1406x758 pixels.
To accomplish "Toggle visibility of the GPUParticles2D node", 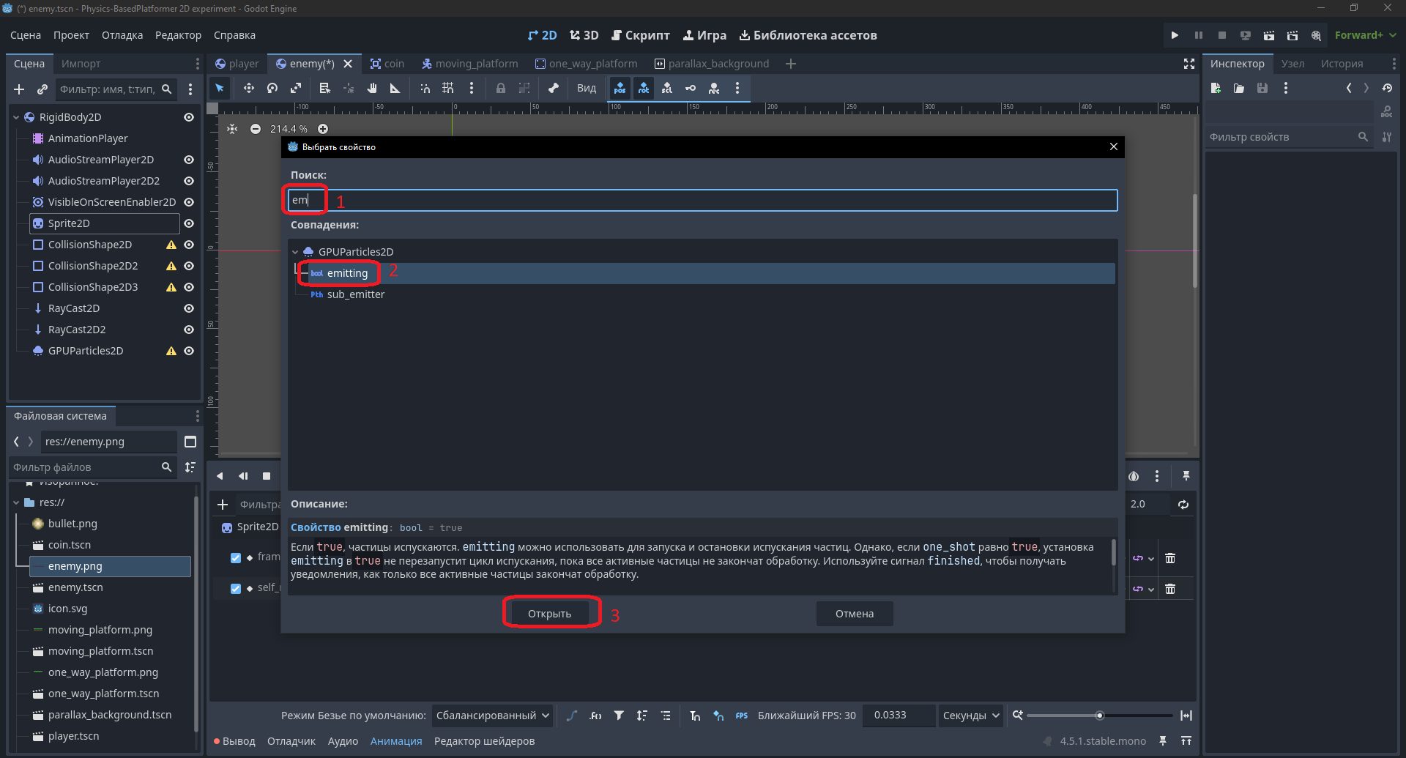I will pyautogui.click(x=189, y=351).
